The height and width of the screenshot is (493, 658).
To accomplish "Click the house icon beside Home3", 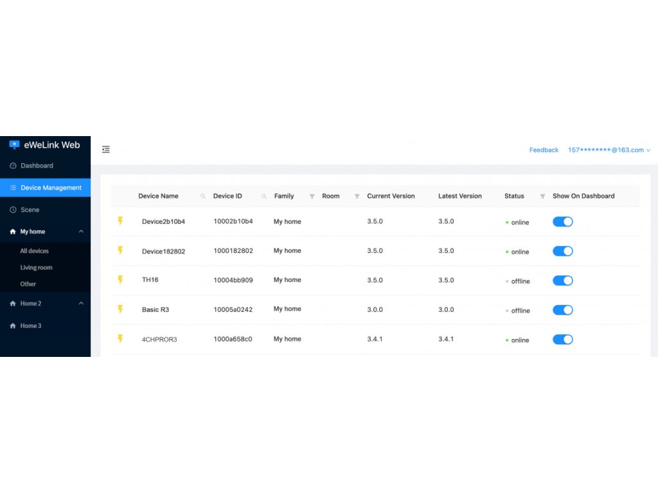I will pos(13,325).
